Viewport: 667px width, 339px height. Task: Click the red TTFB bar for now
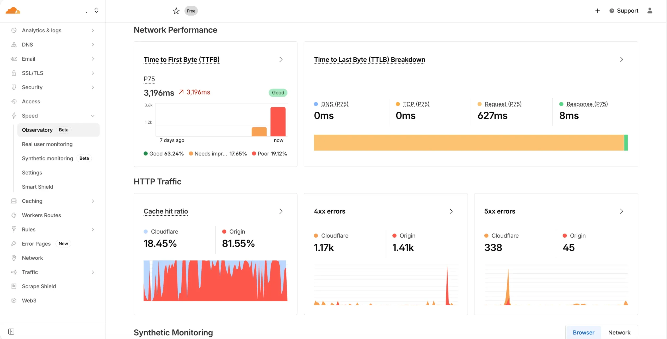[278, 121]
